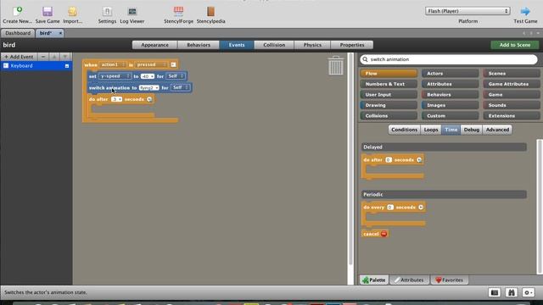Open the Favorites bottom tab
This screenshot has height=305, width=543.
pyautogui.click(x=450, y=280)
